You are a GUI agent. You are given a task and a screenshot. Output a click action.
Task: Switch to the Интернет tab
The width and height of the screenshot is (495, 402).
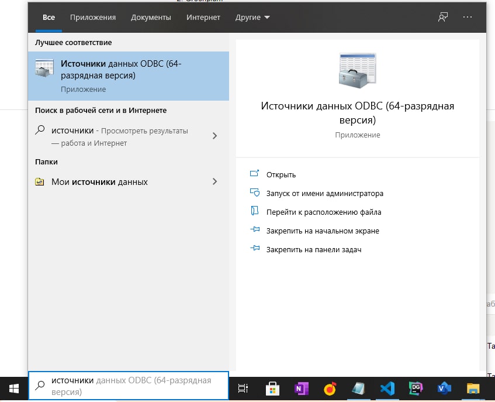pos(203,18)
